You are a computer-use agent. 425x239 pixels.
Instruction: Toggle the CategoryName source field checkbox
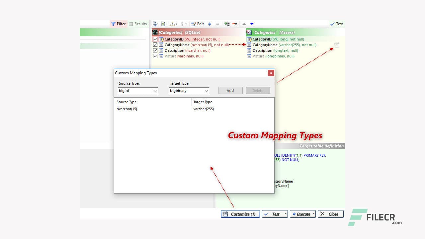pos(155,45)
